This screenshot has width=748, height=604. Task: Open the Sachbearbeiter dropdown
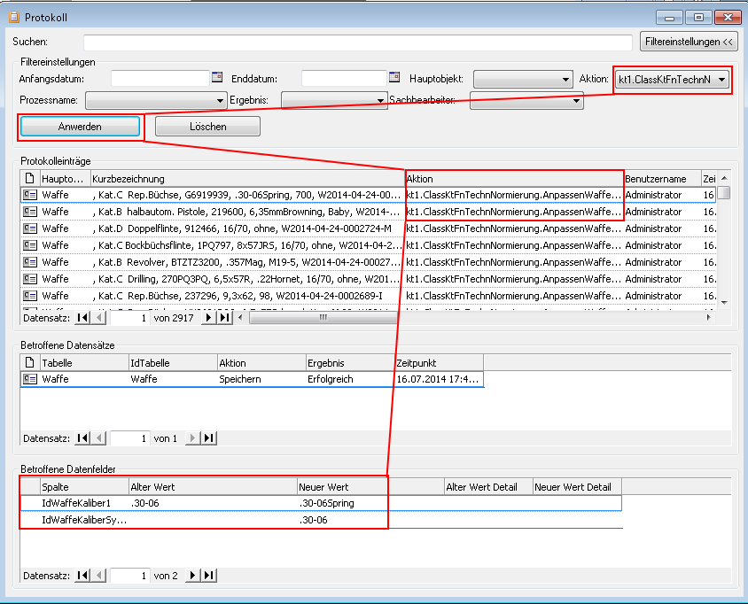(577, 101)
